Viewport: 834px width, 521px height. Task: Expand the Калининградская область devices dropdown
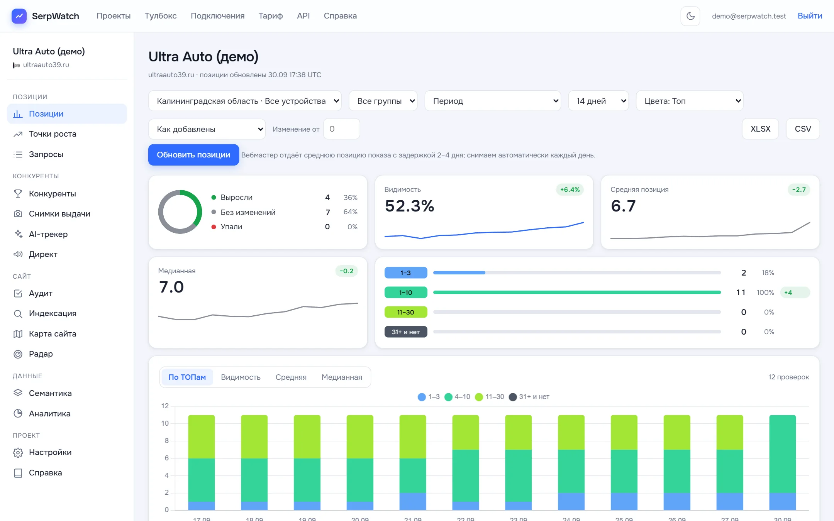[245, 101]
